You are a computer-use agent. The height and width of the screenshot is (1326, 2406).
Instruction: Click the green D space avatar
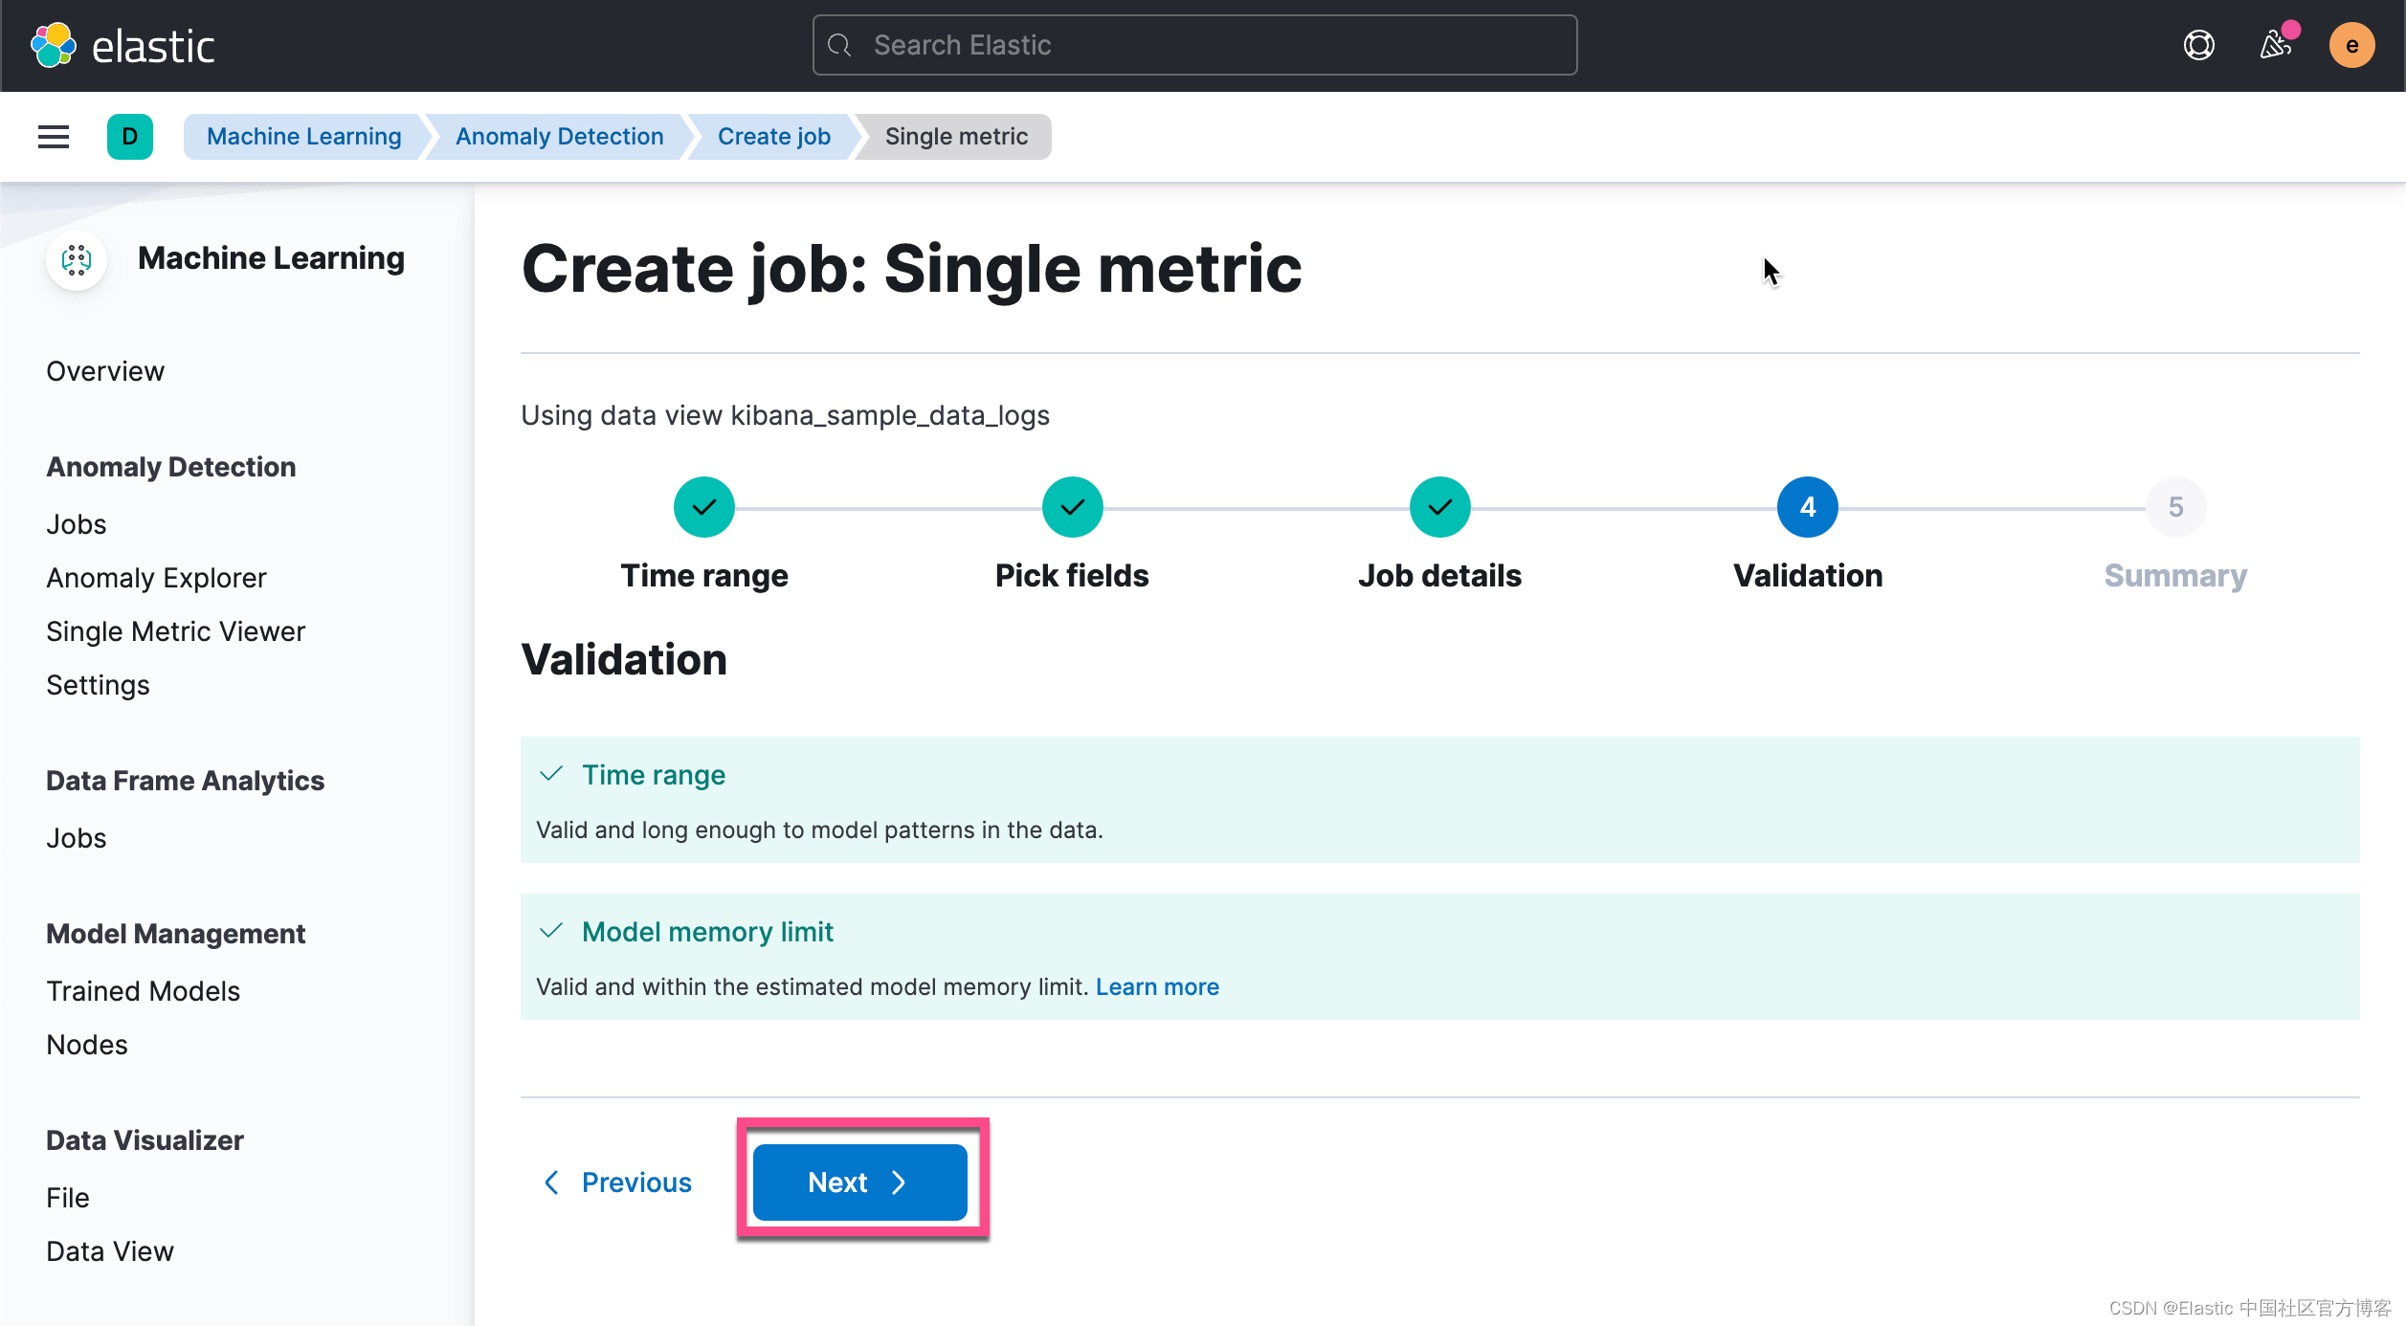click(130, 137)
